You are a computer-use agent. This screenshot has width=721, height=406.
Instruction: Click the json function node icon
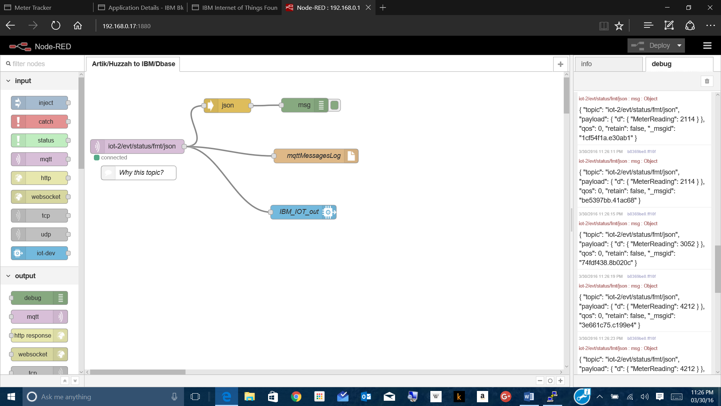[x=211, y=105]
